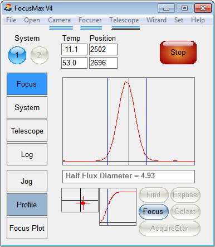Click the round blue Focus button
215x247 pixels.
click(154, 212)
